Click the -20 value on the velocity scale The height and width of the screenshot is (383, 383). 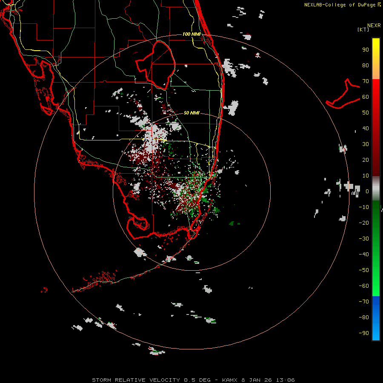(364, 223)
